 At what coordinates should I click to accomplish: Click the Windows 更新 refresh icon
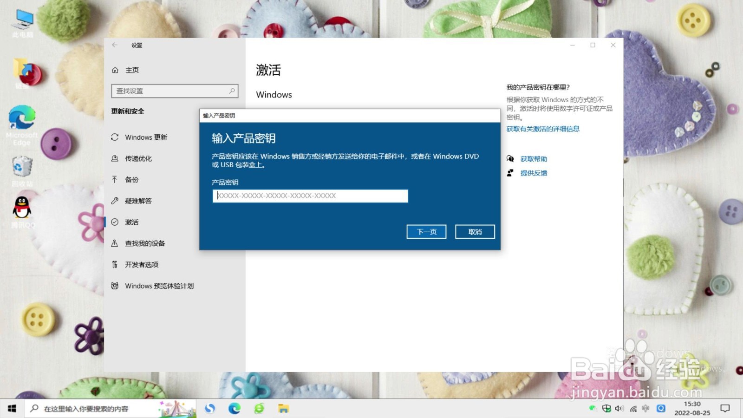[x=115, y=137]
